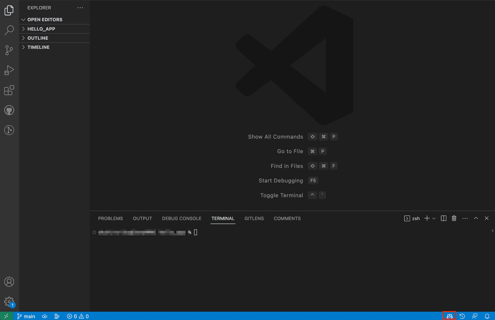495x320 pixels.
Task: Show notifications with bell icon
Action: tap(487, 316)
